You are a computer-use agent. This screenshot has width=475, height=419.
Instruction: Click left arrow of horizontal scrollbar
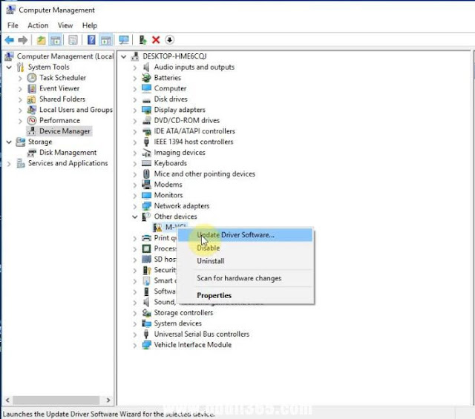point(7,400)
